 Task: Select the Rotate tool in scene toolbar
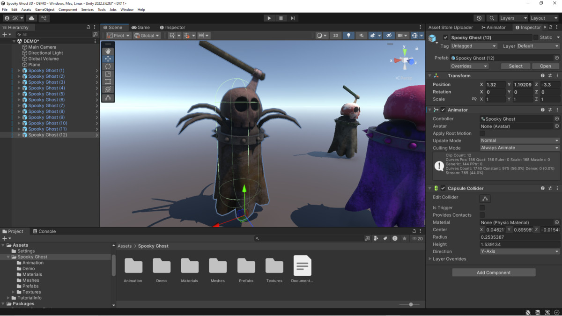(x=108, y=66)
